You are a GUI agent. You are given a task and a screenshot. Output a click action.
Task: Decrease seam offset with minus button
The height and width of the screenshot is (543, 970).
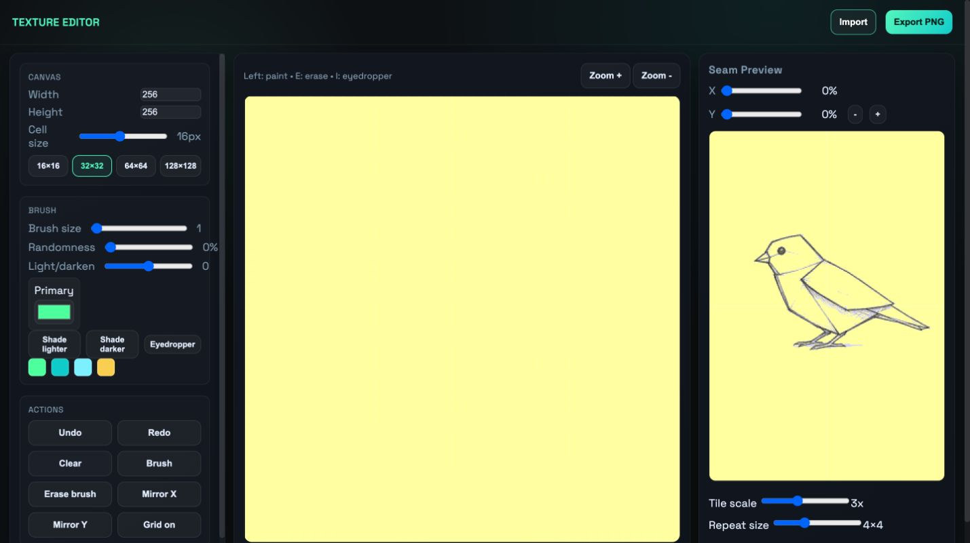point(855,115)
